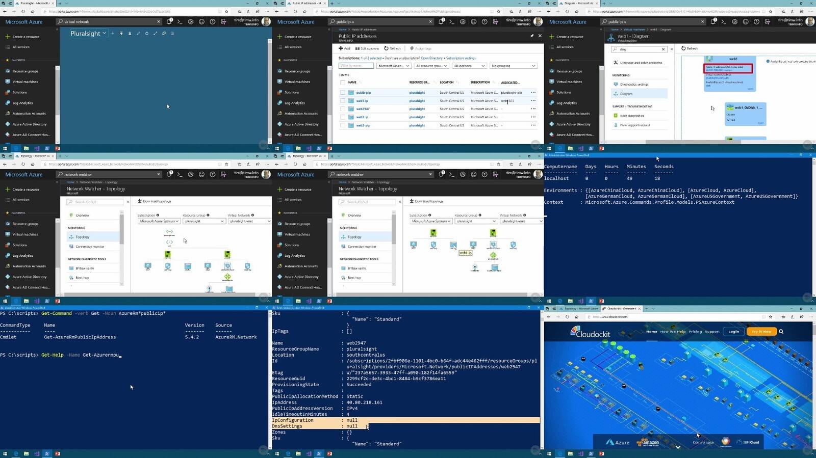The image size is (816, 458).
Task: Click clone icon in Pluralsight dashboard toolbar
Action: click(x=164, y=33)
